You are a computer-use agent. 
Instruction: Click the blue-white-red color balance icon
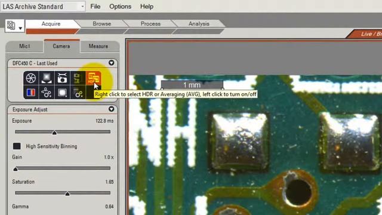tap(31, 93)
